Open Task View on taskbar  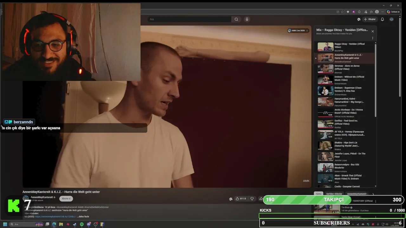coord(47,224)
